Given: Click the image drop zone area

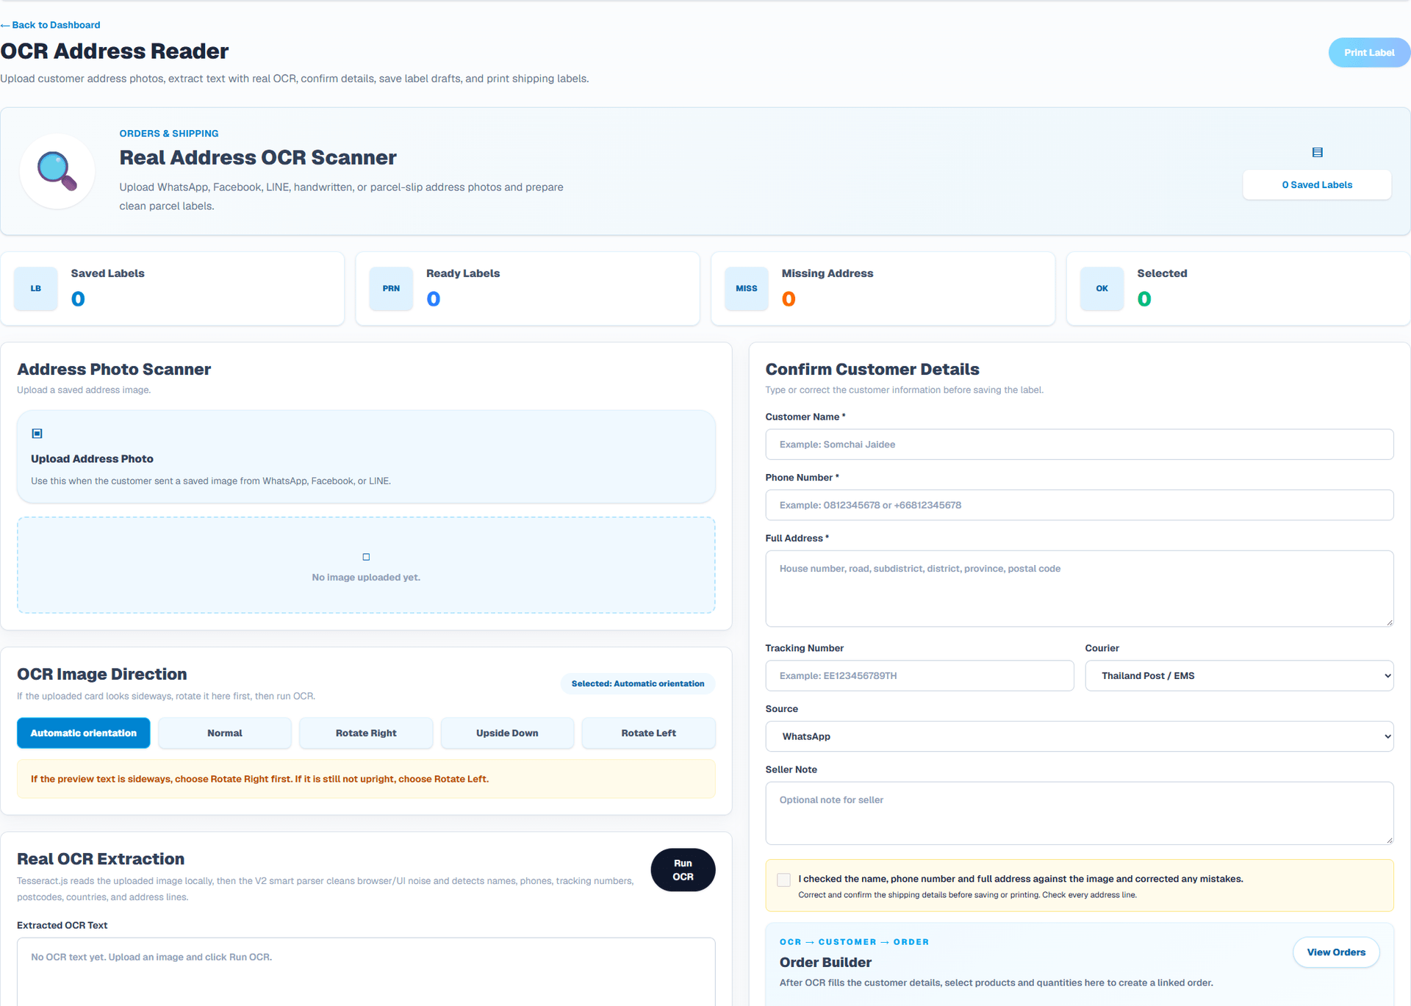Looking at the screenshot, I should [366, 565].
